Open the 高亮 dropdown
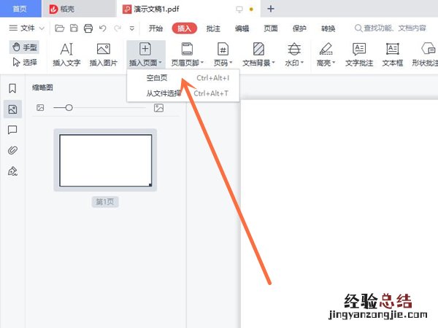Viewport: 438px width, 328px height. point(326,55)
